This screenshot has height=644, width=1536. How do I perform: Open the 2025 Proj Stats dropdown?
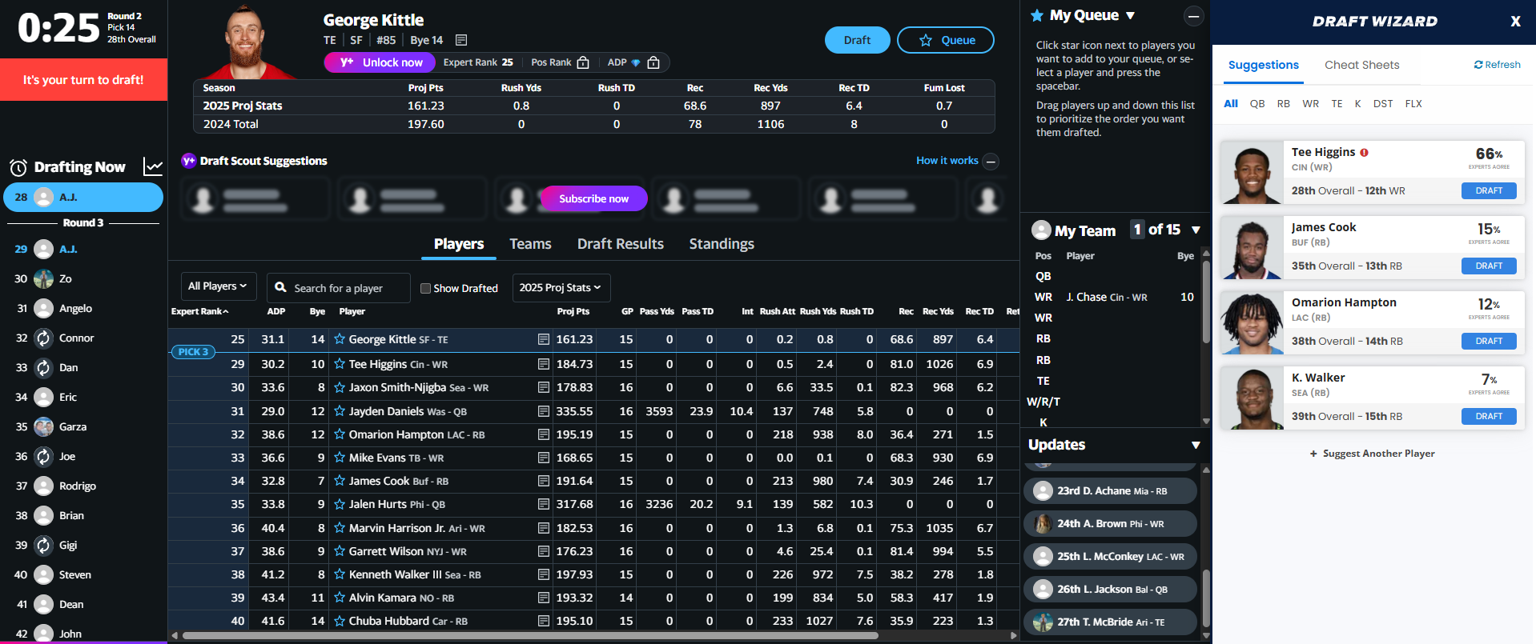pos(560,288)
